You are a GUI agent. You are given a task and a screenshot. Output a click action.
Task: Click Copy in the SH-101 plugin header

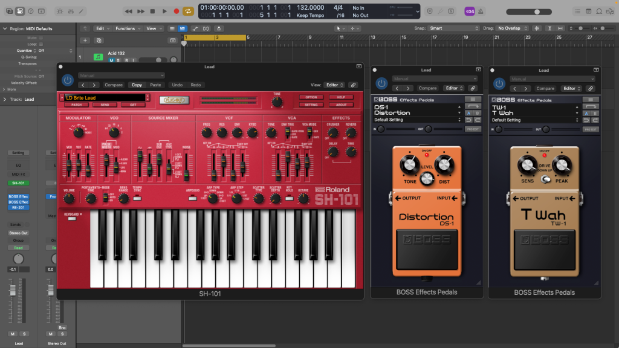coord(137,85)
